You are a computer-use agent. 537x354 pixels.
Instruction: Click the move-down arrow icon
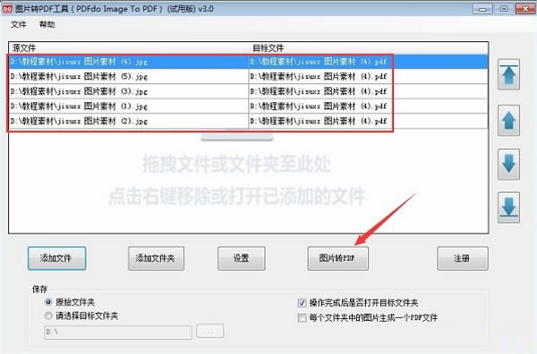[x=508, y=164]
